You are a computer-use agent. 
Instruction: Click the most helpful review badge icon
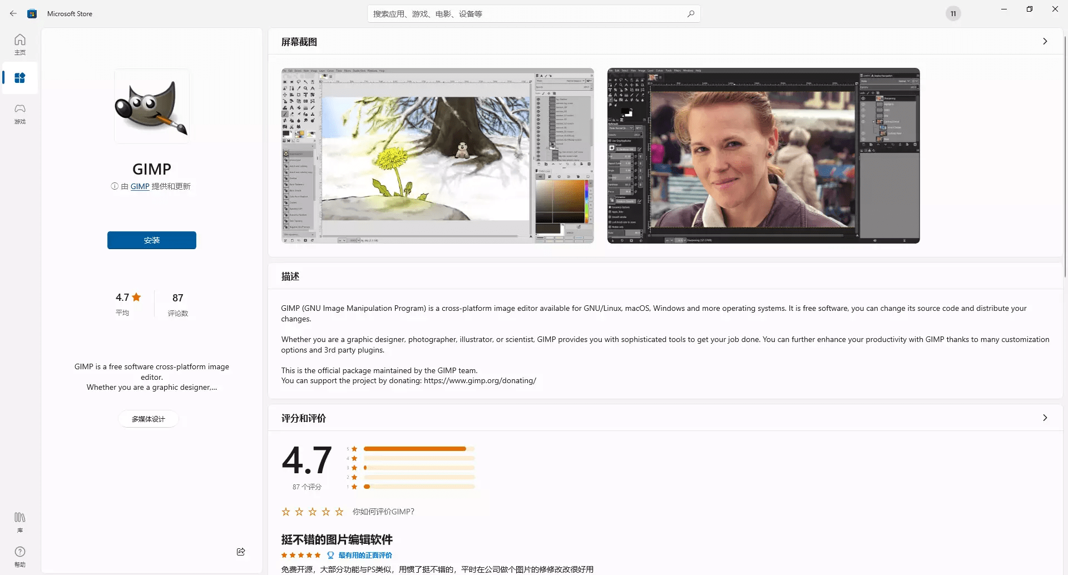coord(330,555)
